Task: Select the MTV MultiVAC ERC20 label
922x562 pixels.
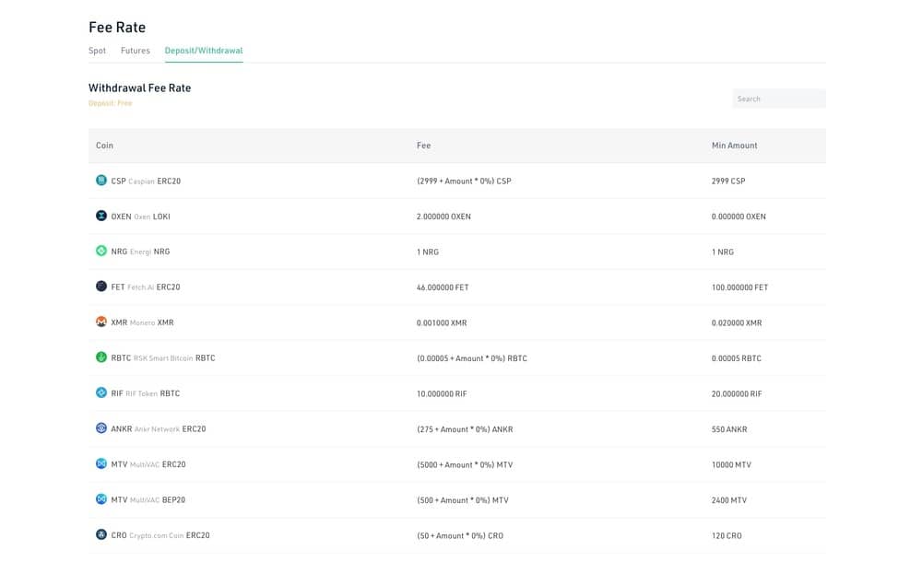Action: coord(148,464)
